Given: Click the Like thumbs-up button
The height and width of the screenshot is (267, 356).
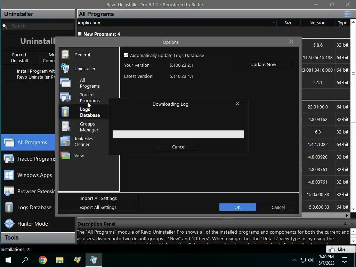Looking at the screenshot, I should [341, 249].
